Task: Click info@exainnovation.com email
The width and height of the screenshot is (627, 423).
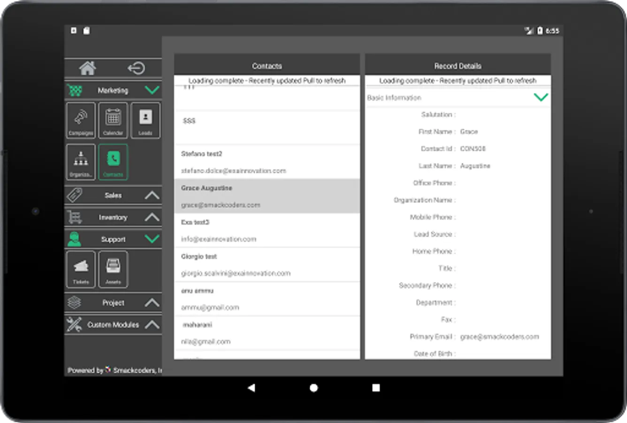Action: pos(219,239)
